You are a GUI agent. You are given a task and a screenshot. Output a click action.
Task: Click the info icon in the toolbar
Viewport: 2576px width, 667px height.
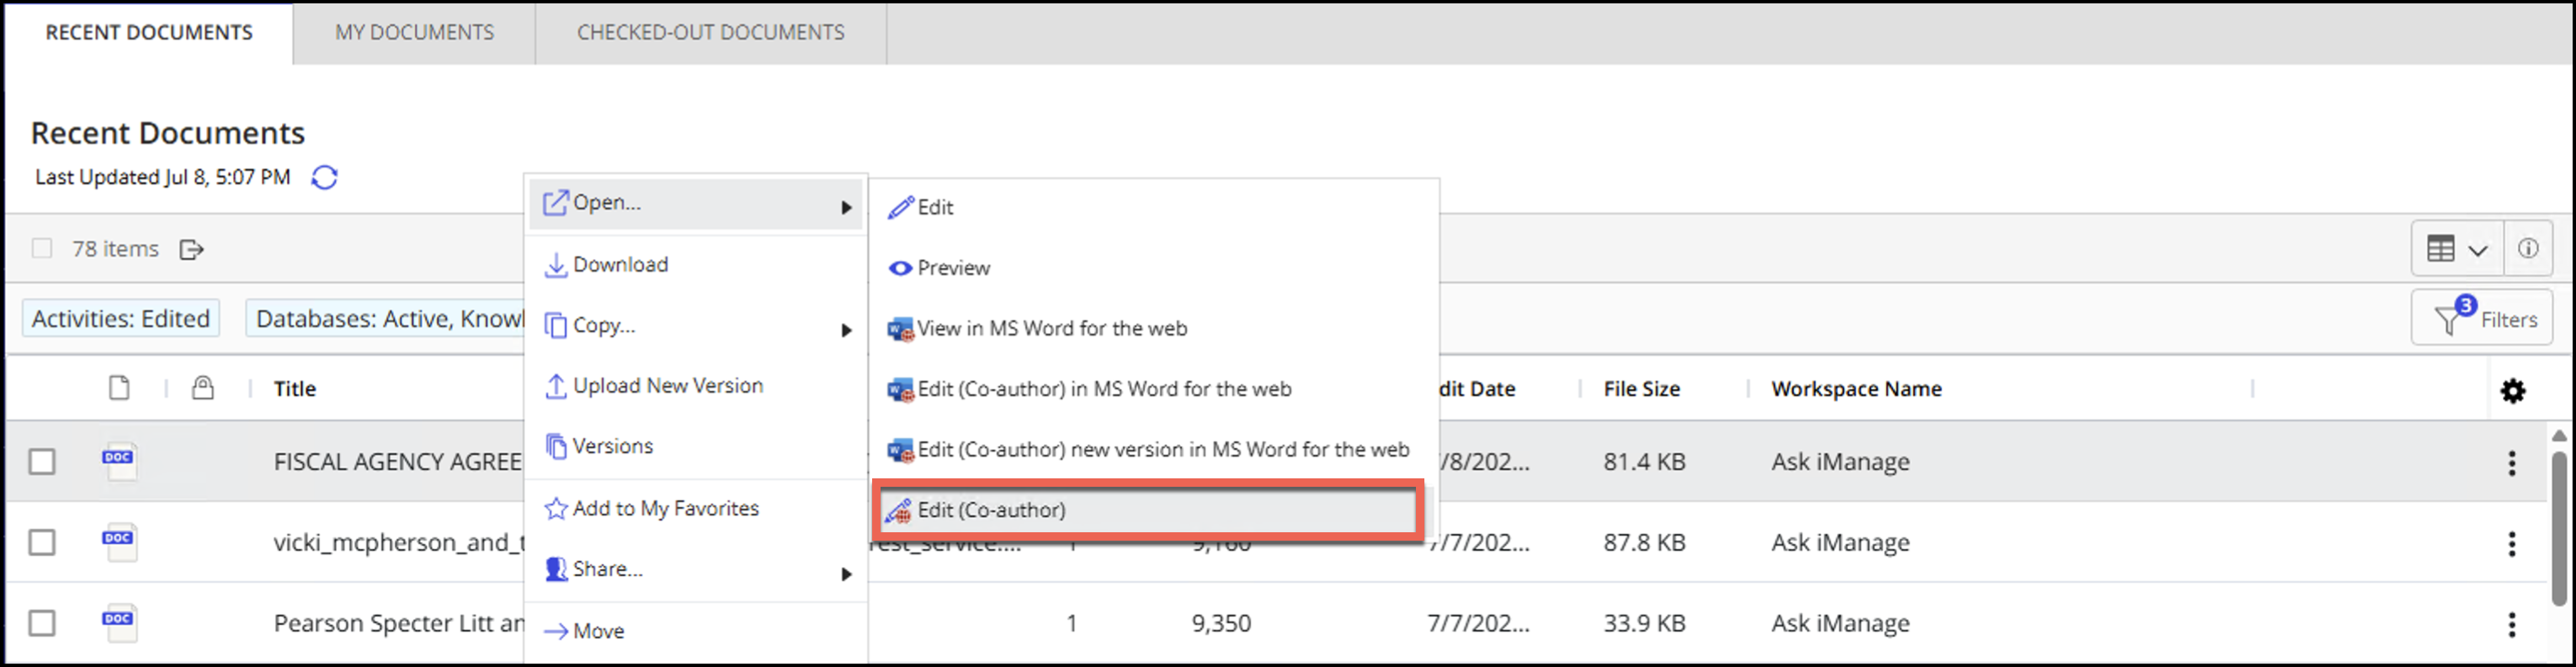pyautogui.click(x=2527, y=248)
